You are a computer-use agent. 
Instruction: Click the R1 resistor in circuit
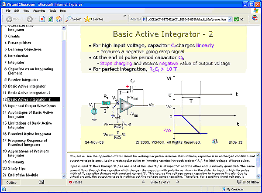click(x=106, y=103)
